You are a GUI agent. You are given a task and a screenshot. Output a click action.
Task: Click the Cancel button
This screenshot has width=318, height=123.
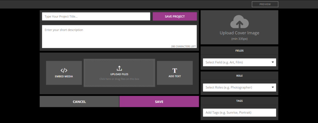tap(79, 102)
